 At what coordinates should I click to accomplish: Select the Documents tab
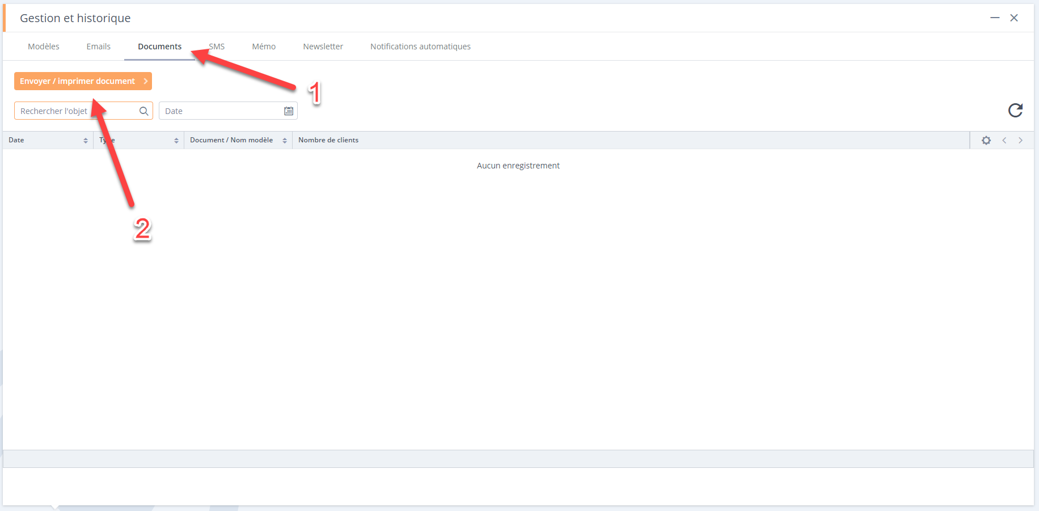point(160,47)
